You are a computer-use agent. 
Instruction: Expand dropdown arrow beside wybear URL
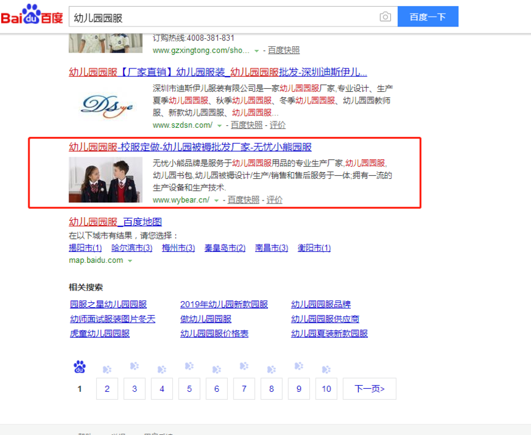(216, 201)
